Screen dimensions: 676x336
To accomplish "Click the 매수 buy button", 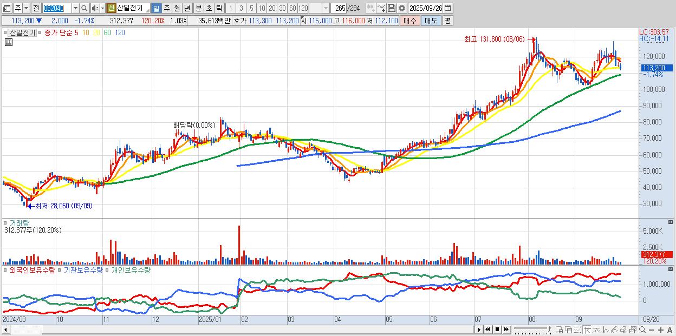I will click(409, 21).
